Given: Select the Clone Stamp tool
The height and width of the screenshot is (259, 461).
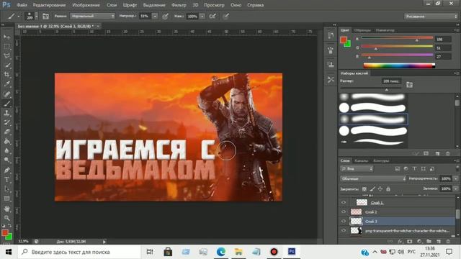Looking at the screenshot, I should point(6,113).
